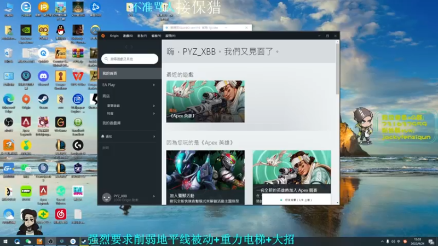Image resolution: width=438 pixels, height=246 pixels.
Task: Expand the 特賣 submenu arrow
Action: (x=154, y=114)
